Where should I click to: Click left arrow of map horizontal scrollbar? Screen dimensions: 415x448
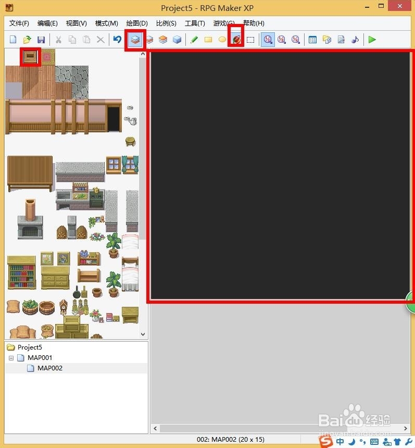pyautogui.click(x=155, y=428)
